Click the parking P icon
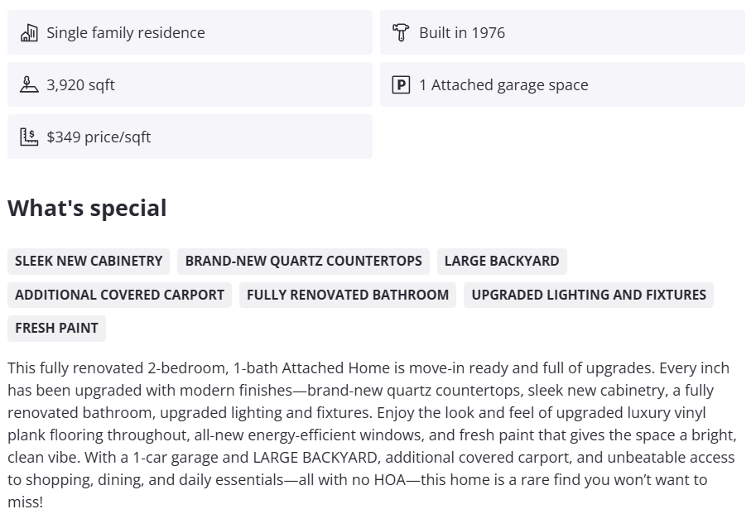 click(x=401, y=84)
